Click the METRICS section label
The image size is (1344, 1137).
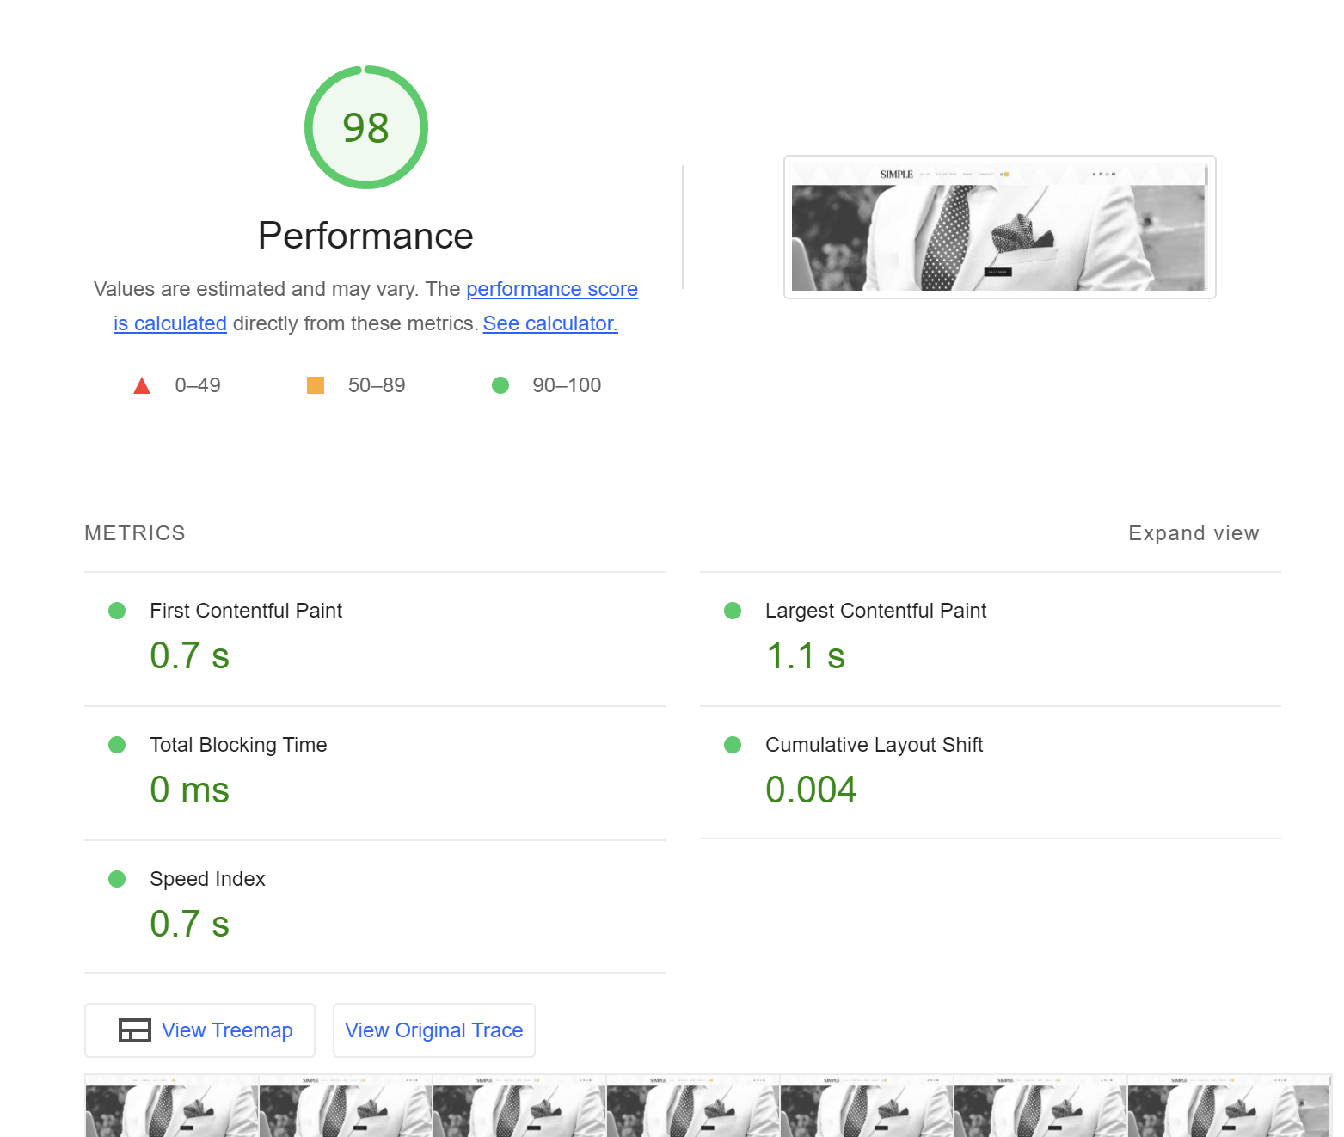(135, 533)
